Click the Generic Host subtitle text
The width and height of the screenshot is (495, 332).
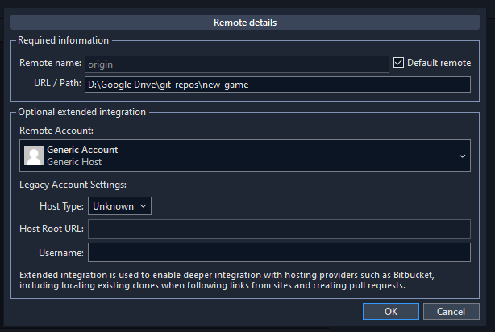pyautogui.click(x=74, y=162)
